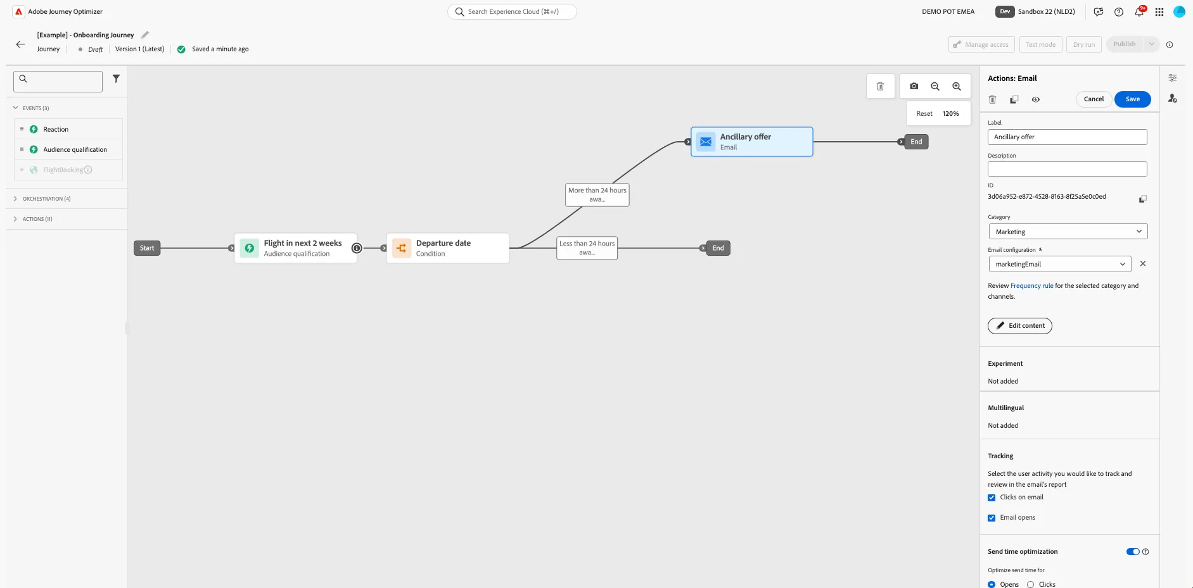Screen dimensions: 1193x588
Task: Click the Adobe logo icon
Action: click(19, 11)
